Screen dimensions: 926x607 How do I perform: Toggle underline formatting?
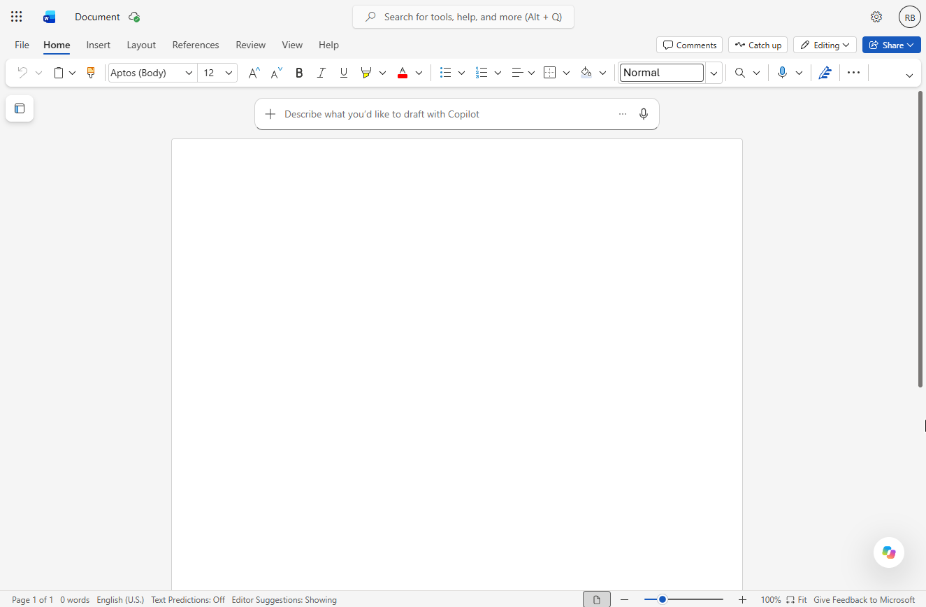[343, 73]
